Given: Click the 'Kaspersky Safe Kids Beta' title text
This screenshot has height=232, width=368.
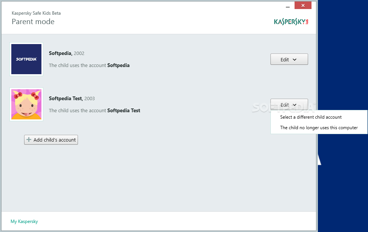Looking at the screenshot, I should tap(36, 13).
